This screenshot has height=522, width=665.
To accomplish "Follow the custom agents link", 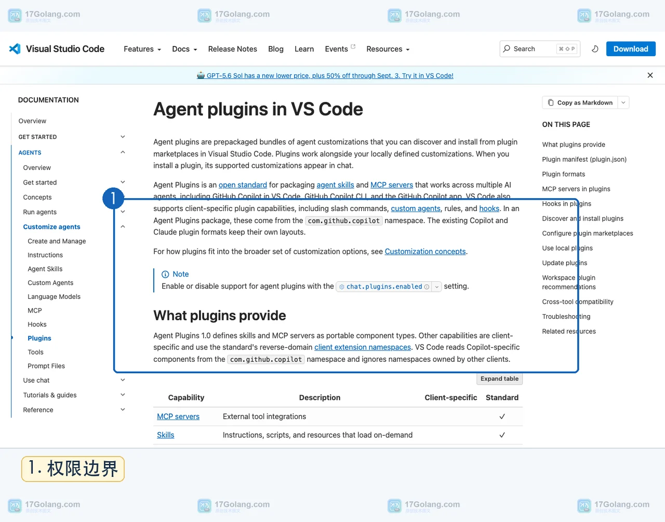I will (x=416, y=208).
